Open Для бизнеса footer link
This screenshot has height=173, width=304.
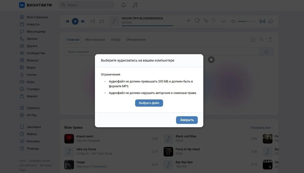[28, 165]
